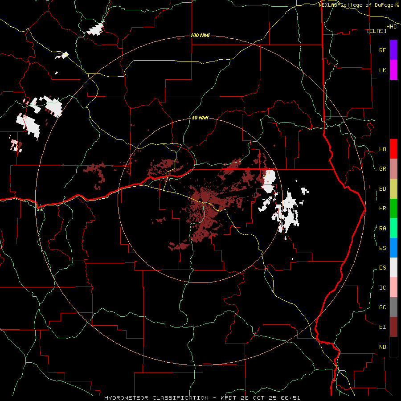This screenshot has width=401, height=401.
Task: Click the BD legend label
Action: [x=382, y=189]
